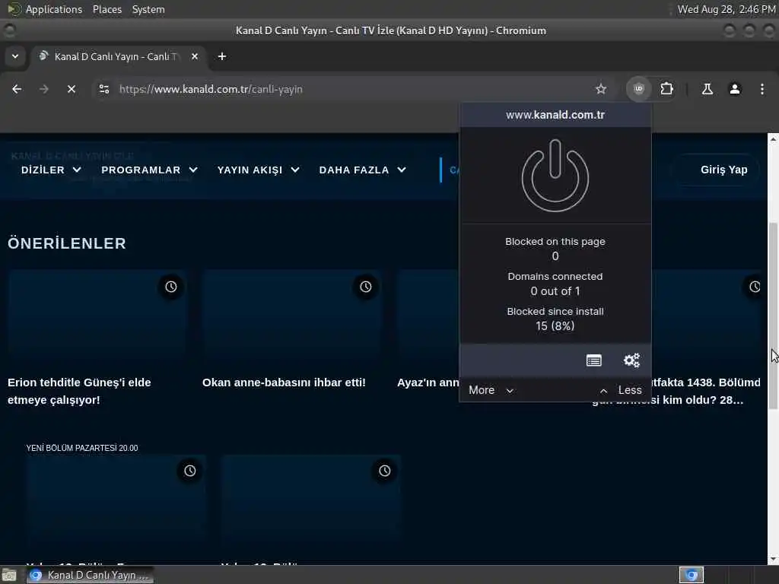Watch later clock icon on 1438. Bölüm card
This screenshot has height=584, width=779.
tap(755, 287)
